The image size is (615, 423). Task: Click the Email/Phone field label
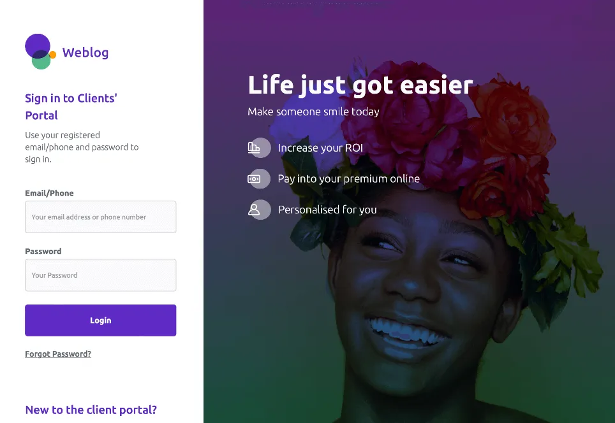click(49, 193)
